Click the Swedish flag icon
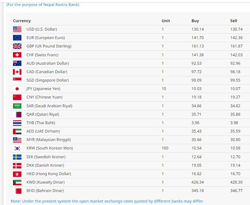250x205 pixels. click(x=17, y=157)
